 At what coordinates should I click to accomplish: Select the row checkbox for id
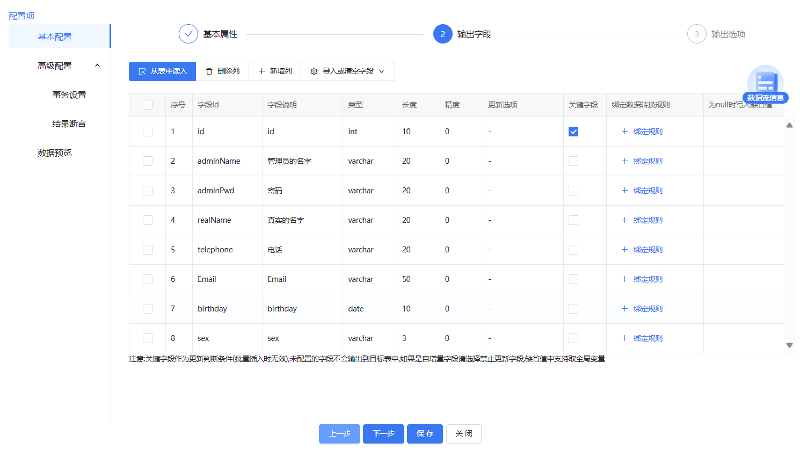click(x=148, y=132)
